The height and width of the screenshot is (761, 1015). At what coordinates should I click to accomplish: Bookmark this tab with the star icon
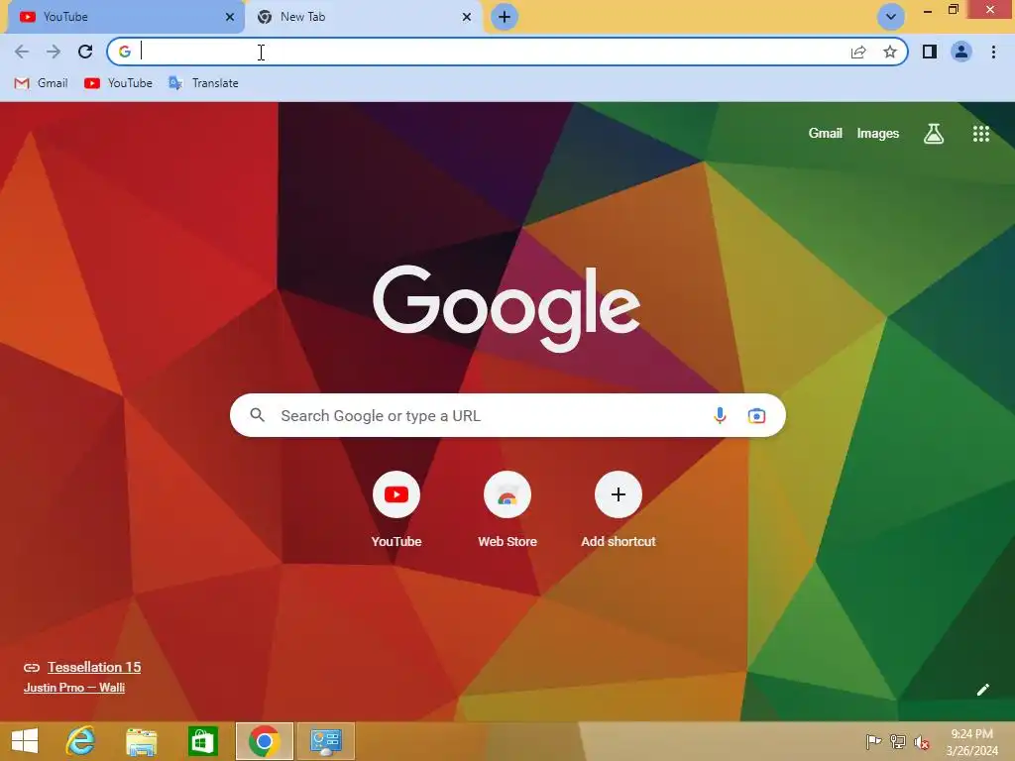click(x=890, y=52)
